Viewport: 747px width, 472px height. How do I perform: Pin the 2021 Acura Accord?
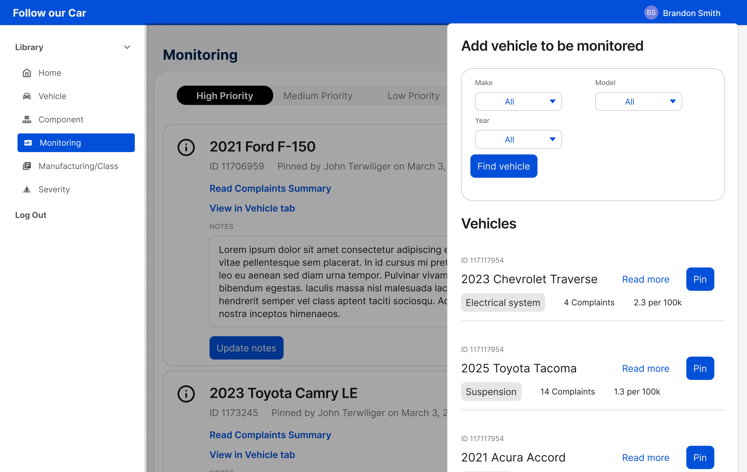click(x=700, y=457)
